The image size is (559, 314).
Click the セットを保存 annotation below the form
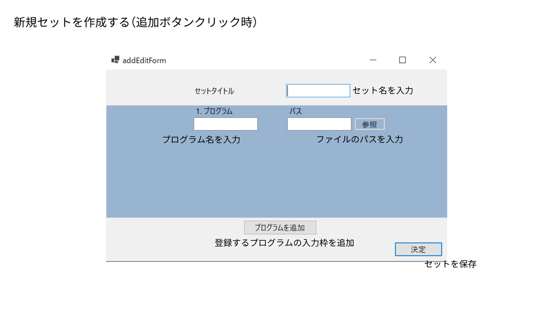(450, 264)
